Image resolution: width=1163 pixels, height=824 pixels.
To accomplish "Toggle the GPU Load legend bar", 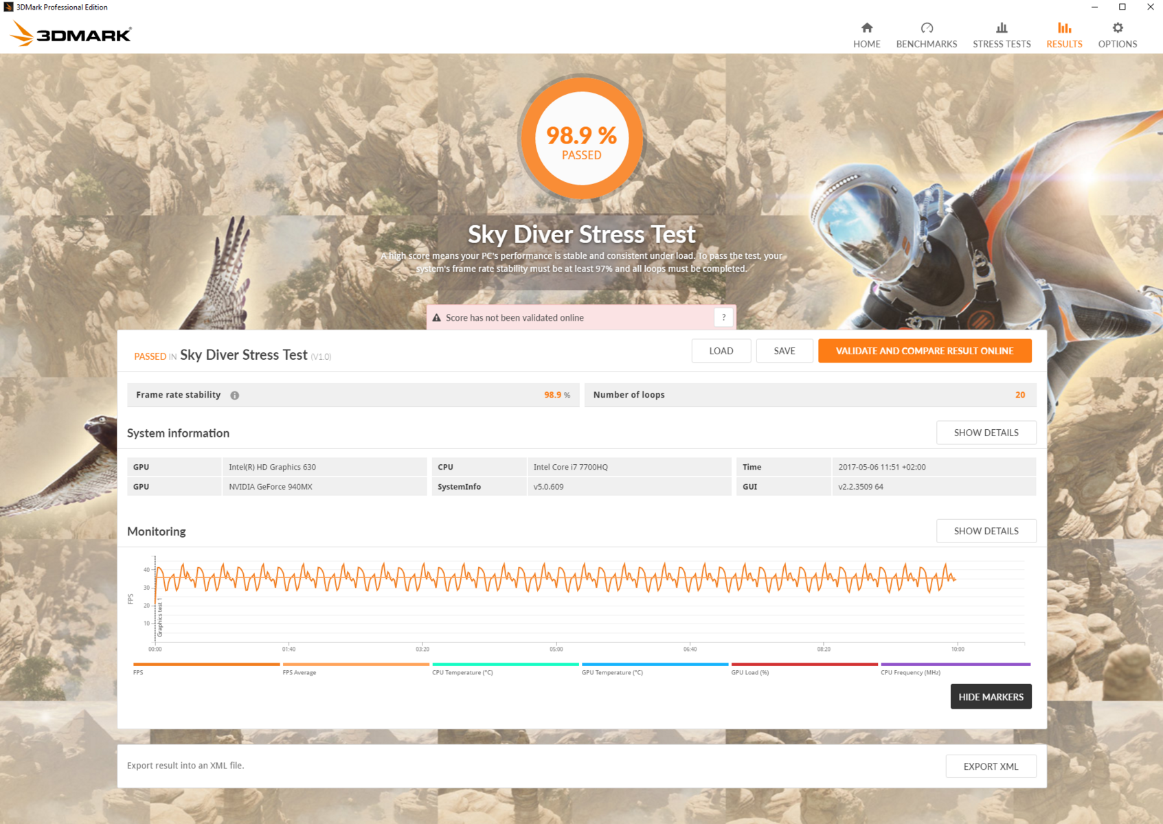I will click(804, 665).
